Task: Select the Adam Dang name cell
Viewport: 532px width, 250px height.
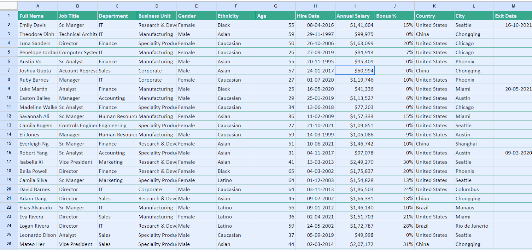Action: (x=38, y=198)
